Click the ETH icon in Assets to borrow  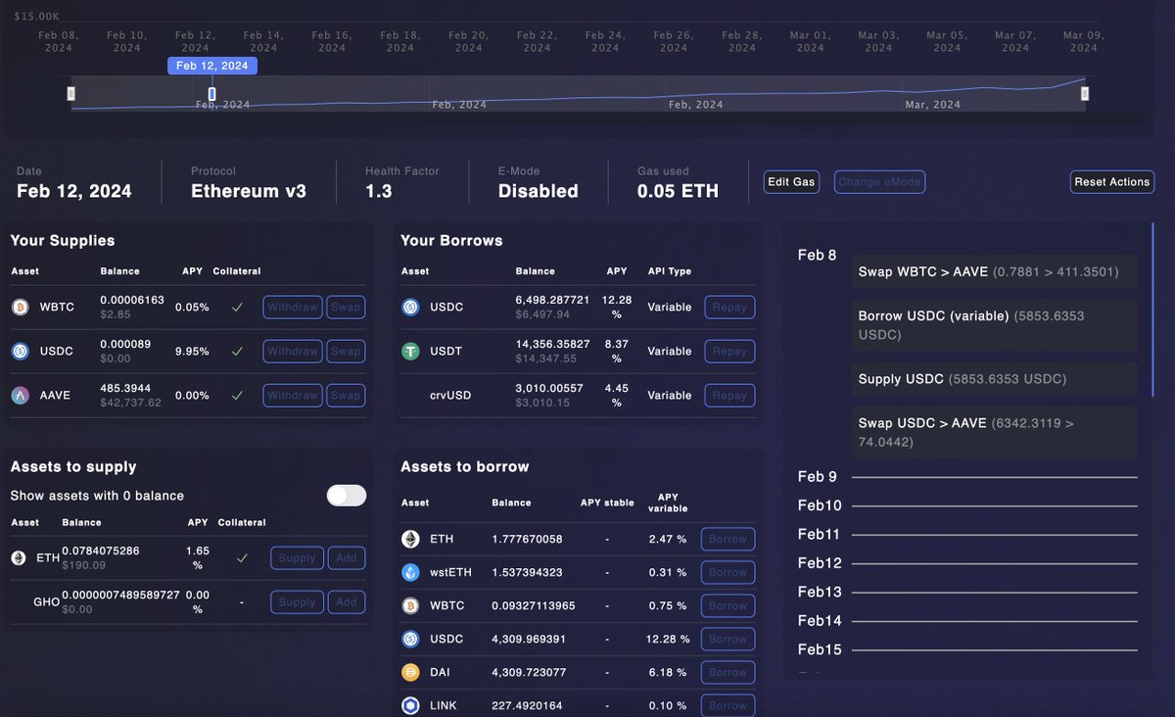coord(410,539)
